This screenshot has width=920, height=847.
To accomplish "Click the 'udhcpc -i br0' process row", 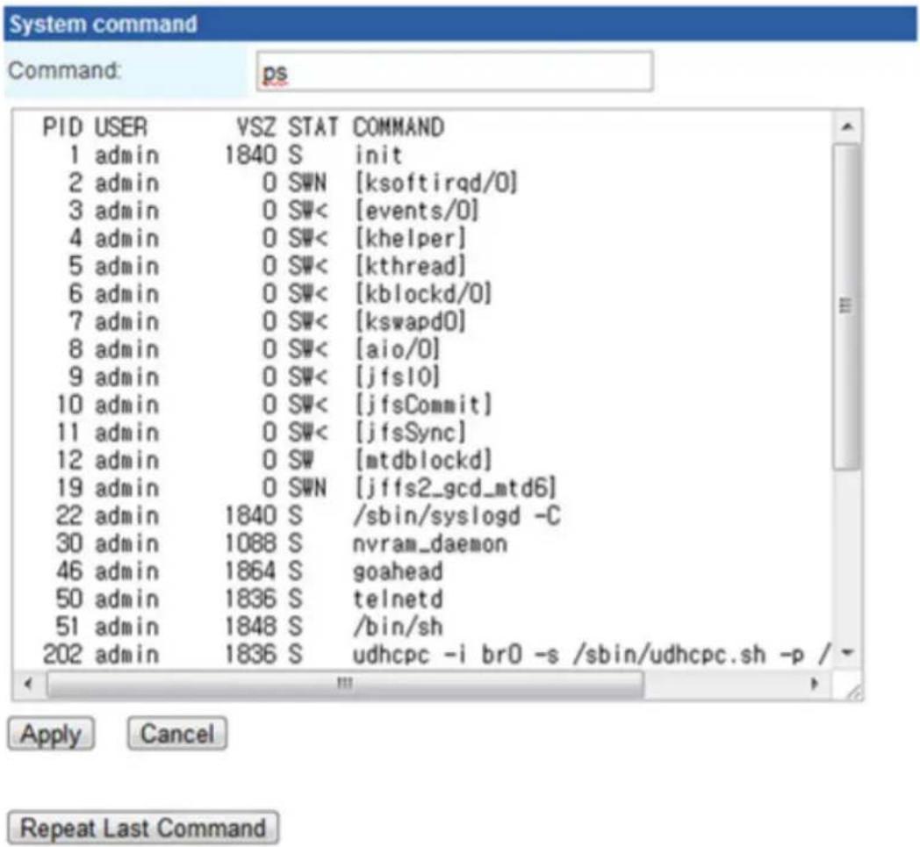I will [436, 654].
